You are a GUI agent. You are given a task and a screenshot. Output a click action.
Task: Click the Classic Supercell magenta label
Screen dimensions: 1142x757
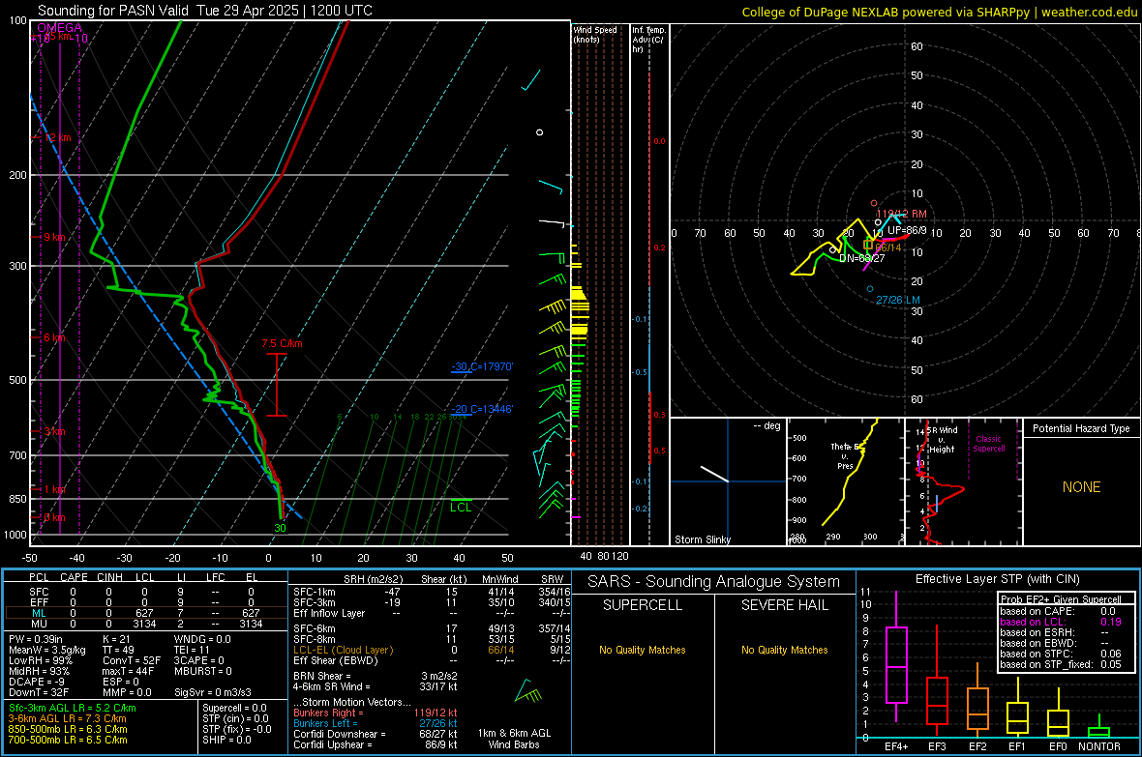pyautogui.click(x=988, y=444)
